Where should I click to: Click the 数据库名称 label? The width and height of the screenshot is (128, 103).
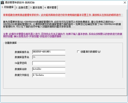click(21, 69)
